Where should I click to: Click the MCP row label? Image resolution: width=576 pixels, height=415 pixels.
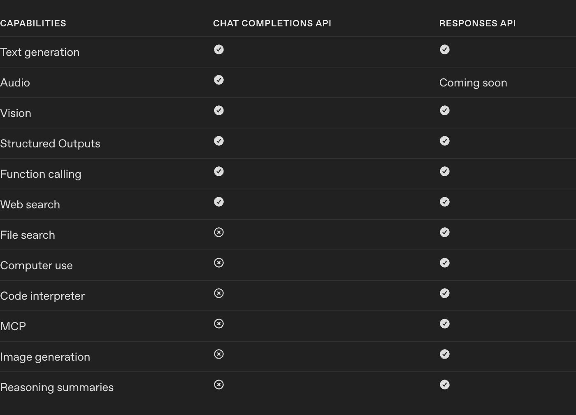pos(13,326)
